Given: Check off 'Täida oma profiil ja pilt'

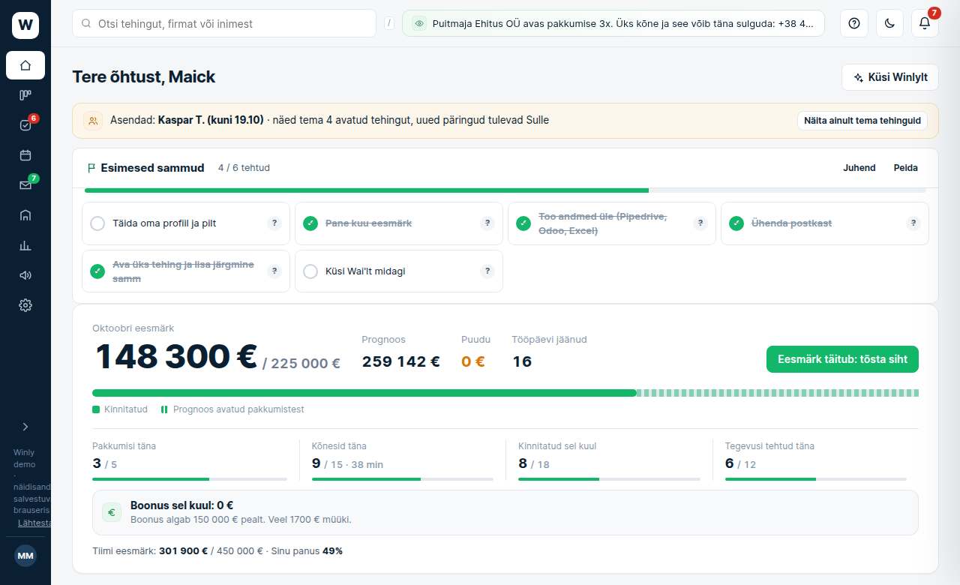Looking at the screenshot, I should (x=97, y=223).
